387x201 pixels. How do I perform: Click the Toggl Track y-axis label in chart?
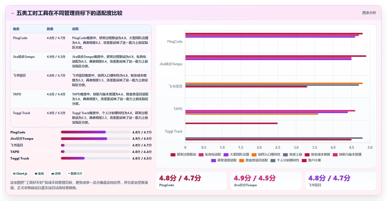pyautogui.click(x=174, y=131)
